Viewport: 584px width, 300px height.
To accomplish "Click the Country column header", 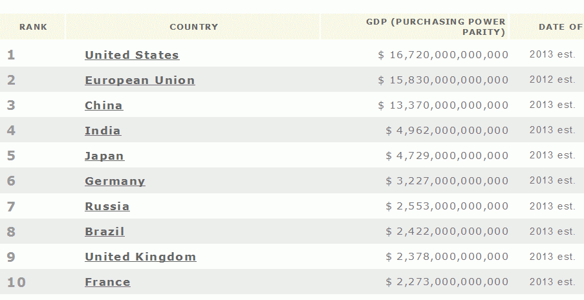I will click(193, 27).
